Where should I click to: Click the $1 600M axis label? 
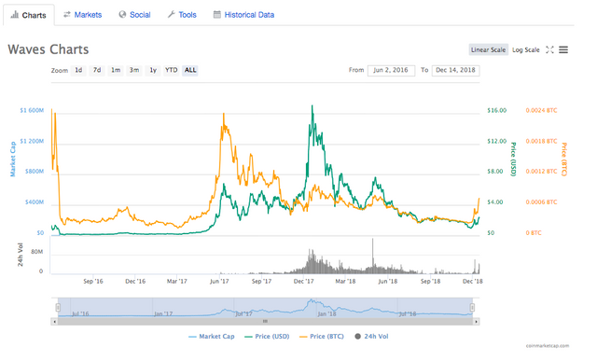coord(32,110)
